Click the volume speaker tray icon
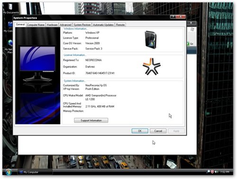This screenshot has height=179, width=237. [x=216, y=172]
